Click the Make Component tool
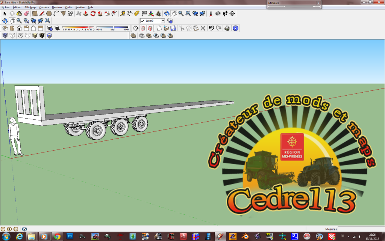The image size is (385, 241). 12,14
